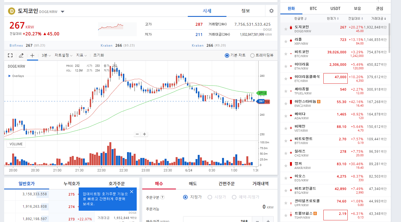Click the Dogecoin logo icon

(x=12, y=11)
